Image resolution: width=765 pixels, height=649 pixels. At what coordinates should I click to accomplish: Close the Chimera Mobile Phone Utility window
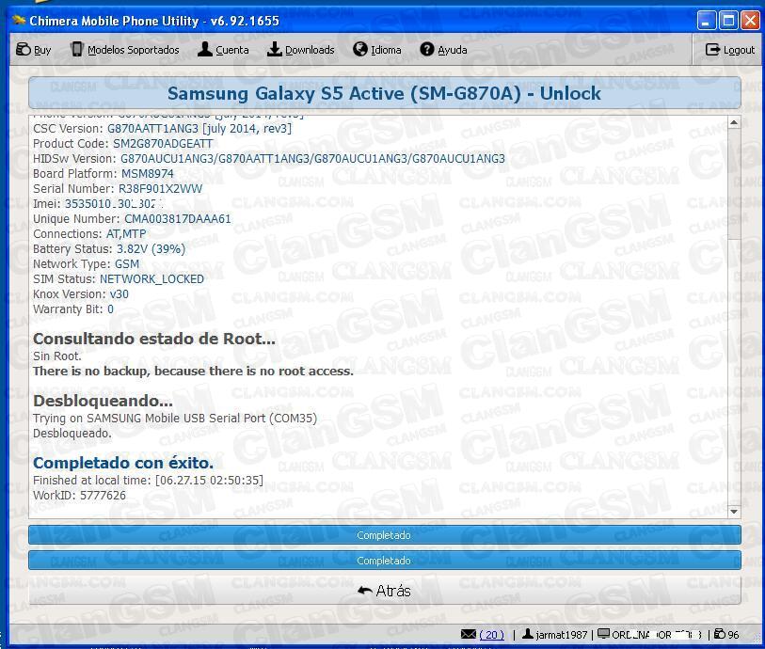click(x=750, y=21)
